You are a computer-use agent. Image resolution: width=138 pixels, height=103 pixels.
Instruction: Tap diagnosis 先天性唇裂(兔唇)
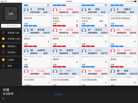coord(89,80)
